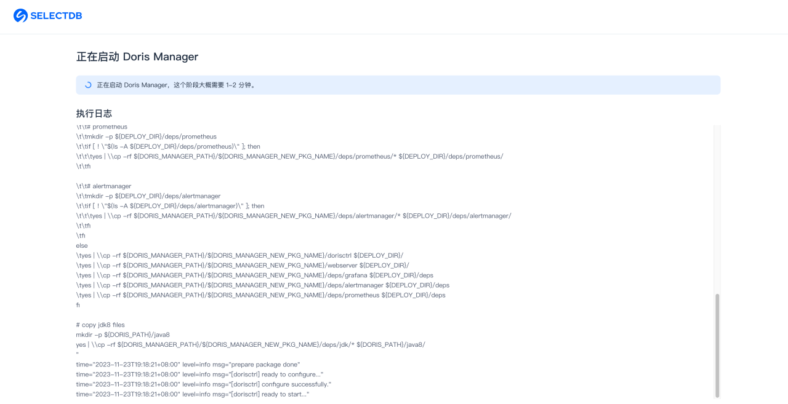Click the SELECTDB brand name text

coord(56,16)
